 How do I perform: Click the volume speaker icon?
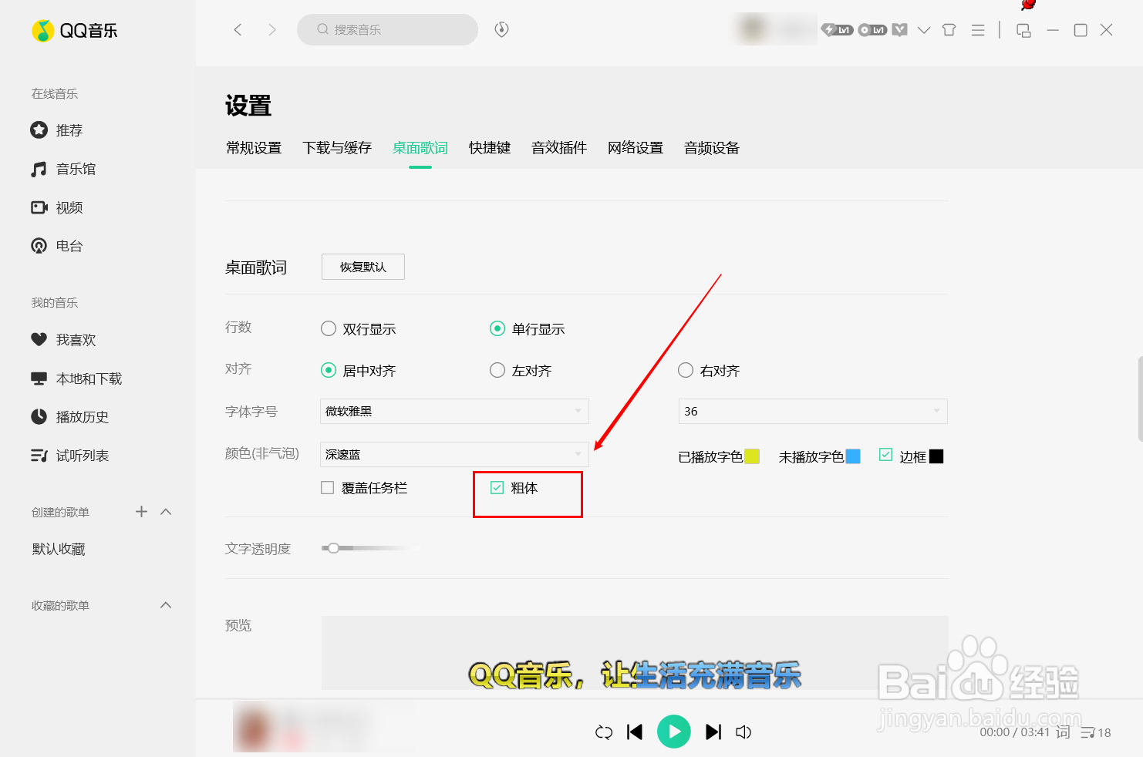point(743,732)
